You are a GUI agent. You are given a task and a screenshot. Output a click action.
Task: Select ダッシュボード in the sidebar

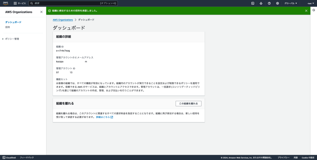point(13,22)
